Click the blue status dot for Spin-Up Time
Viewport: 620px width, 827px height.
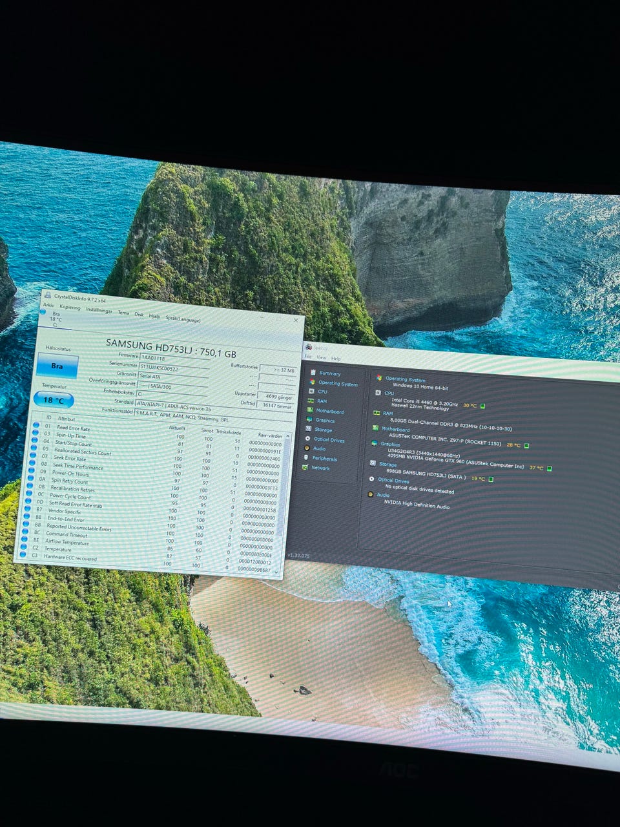click(36, 433)
